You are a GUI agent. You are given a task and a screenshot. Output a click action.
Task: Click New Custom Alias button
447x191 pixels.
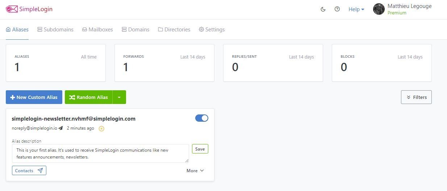(x=34, y=97)
